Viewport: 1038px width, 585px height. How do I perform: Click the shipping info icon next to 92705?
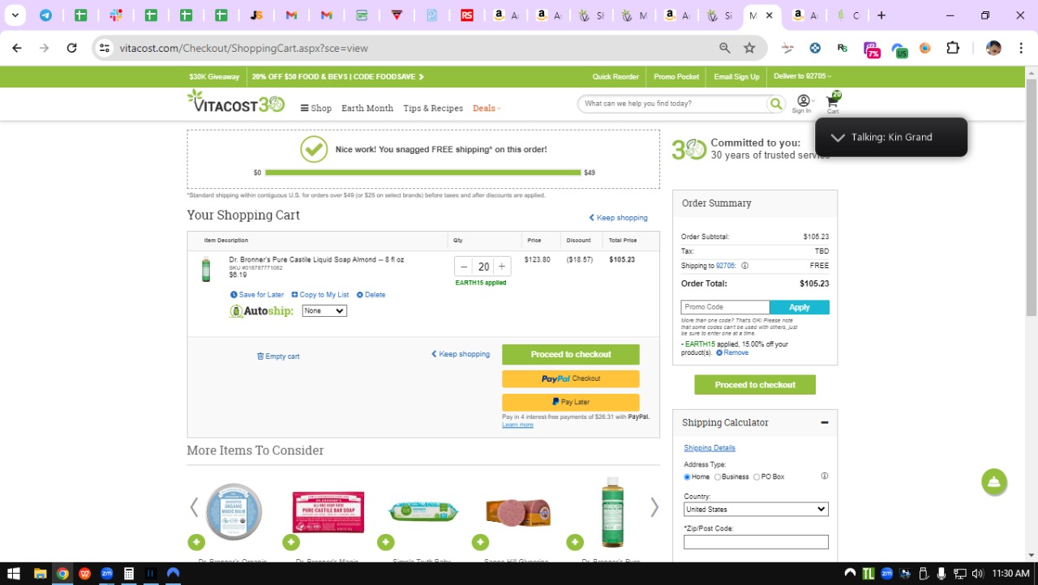click(744, 266)
